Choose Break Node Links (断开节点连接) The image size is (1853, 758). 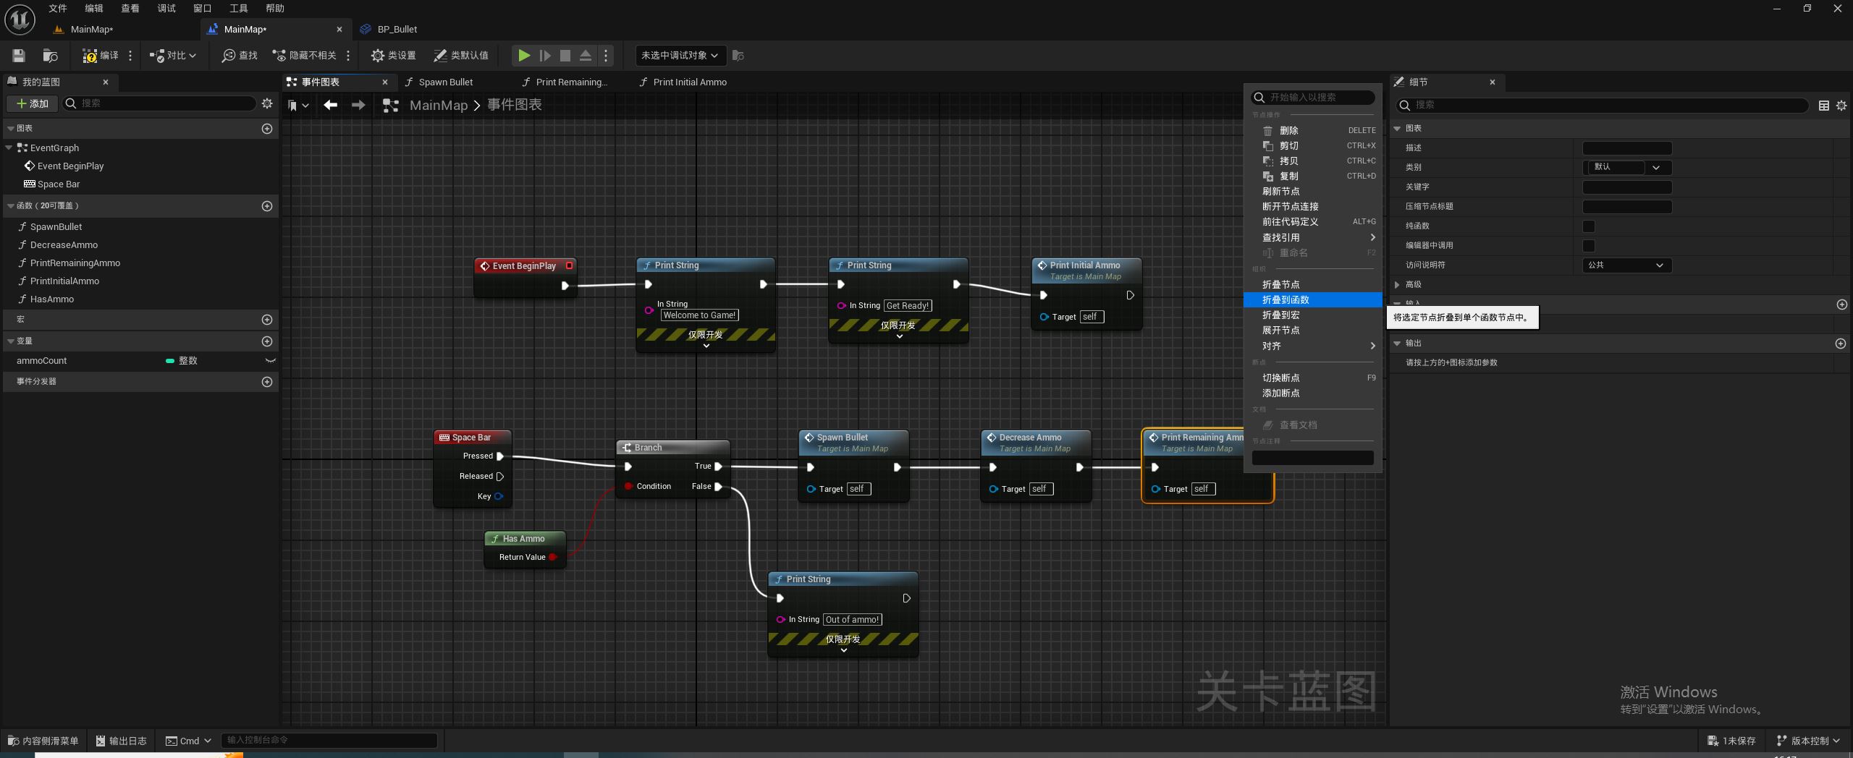(1312, 207)
